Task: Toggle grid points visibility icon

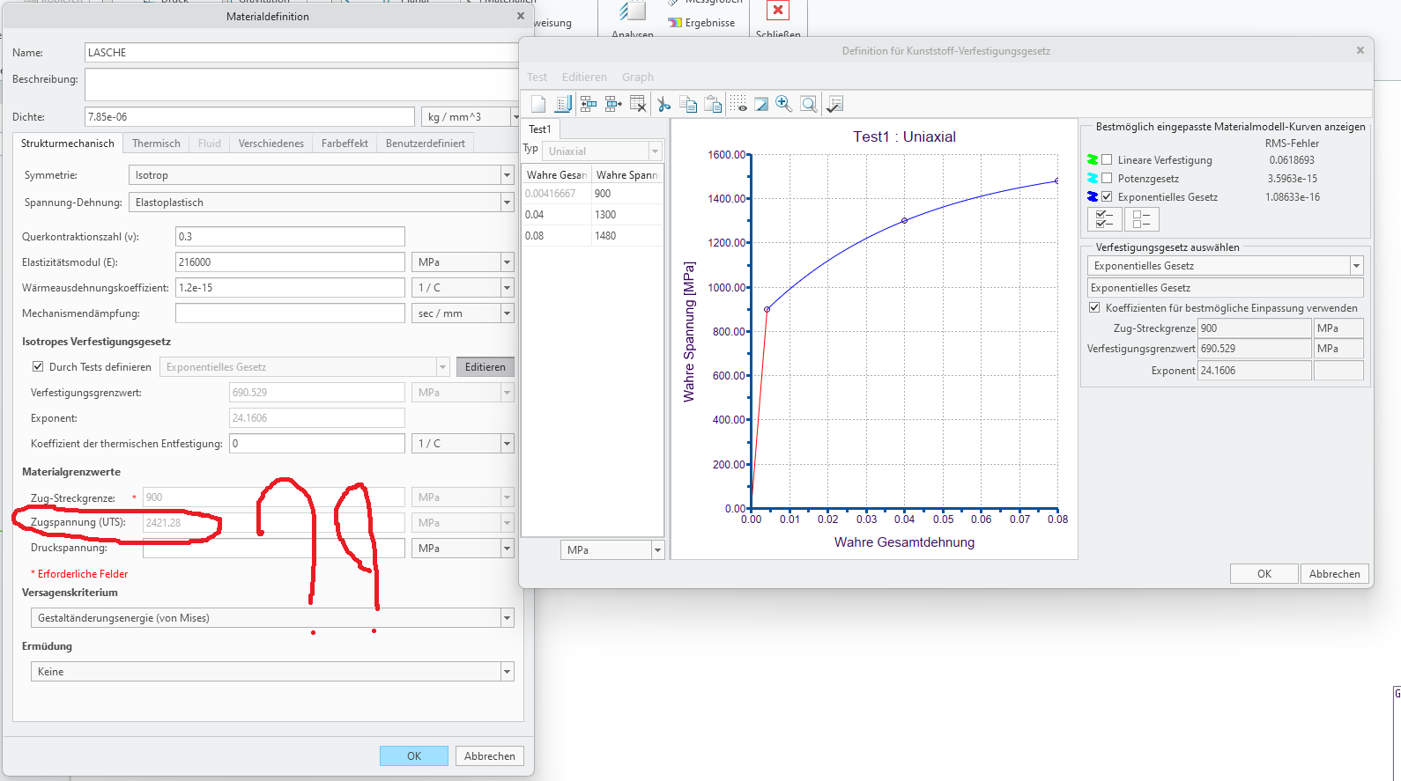Action: (x=738, y=104)
